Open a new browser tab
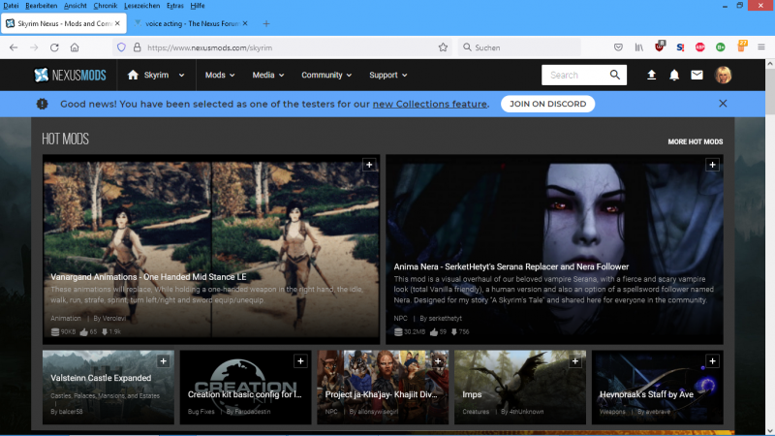The height and width of the screenshot is (436, 775). coord(265,23)
